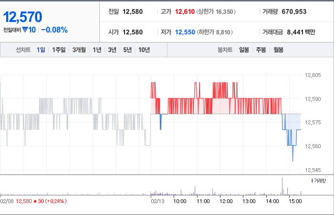Click the 시가 value 12,580
334x215 pixels.
133,32
